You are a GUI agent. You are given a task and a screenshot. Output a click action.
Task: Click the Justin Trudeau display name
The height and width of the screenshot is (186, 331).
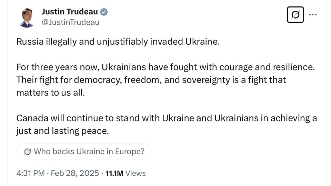click(70, 12)
